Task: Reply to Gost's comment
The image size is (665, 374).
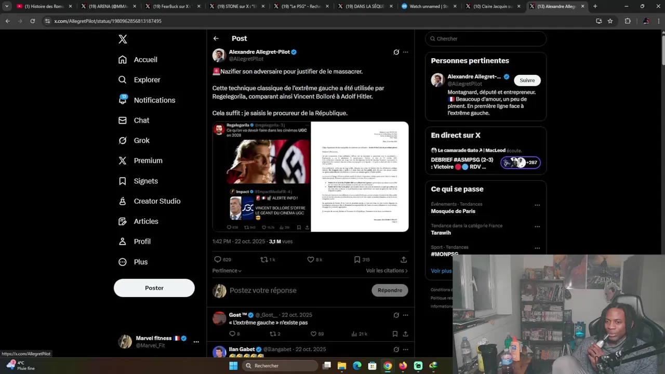Action: pos(232,334)
